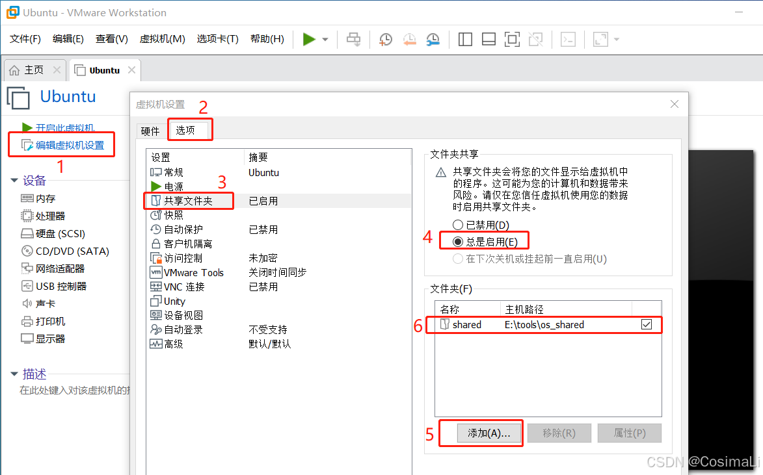The width and height of the screenshot is (763, 475).
Task: Collapse the 设备 section
Action: coord(14,181)
